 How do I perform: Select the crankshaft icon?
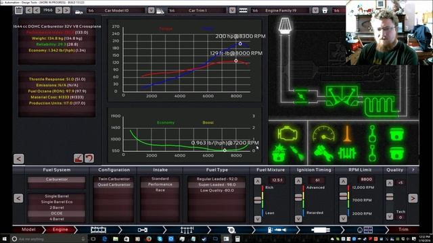[x=347, y=153]
